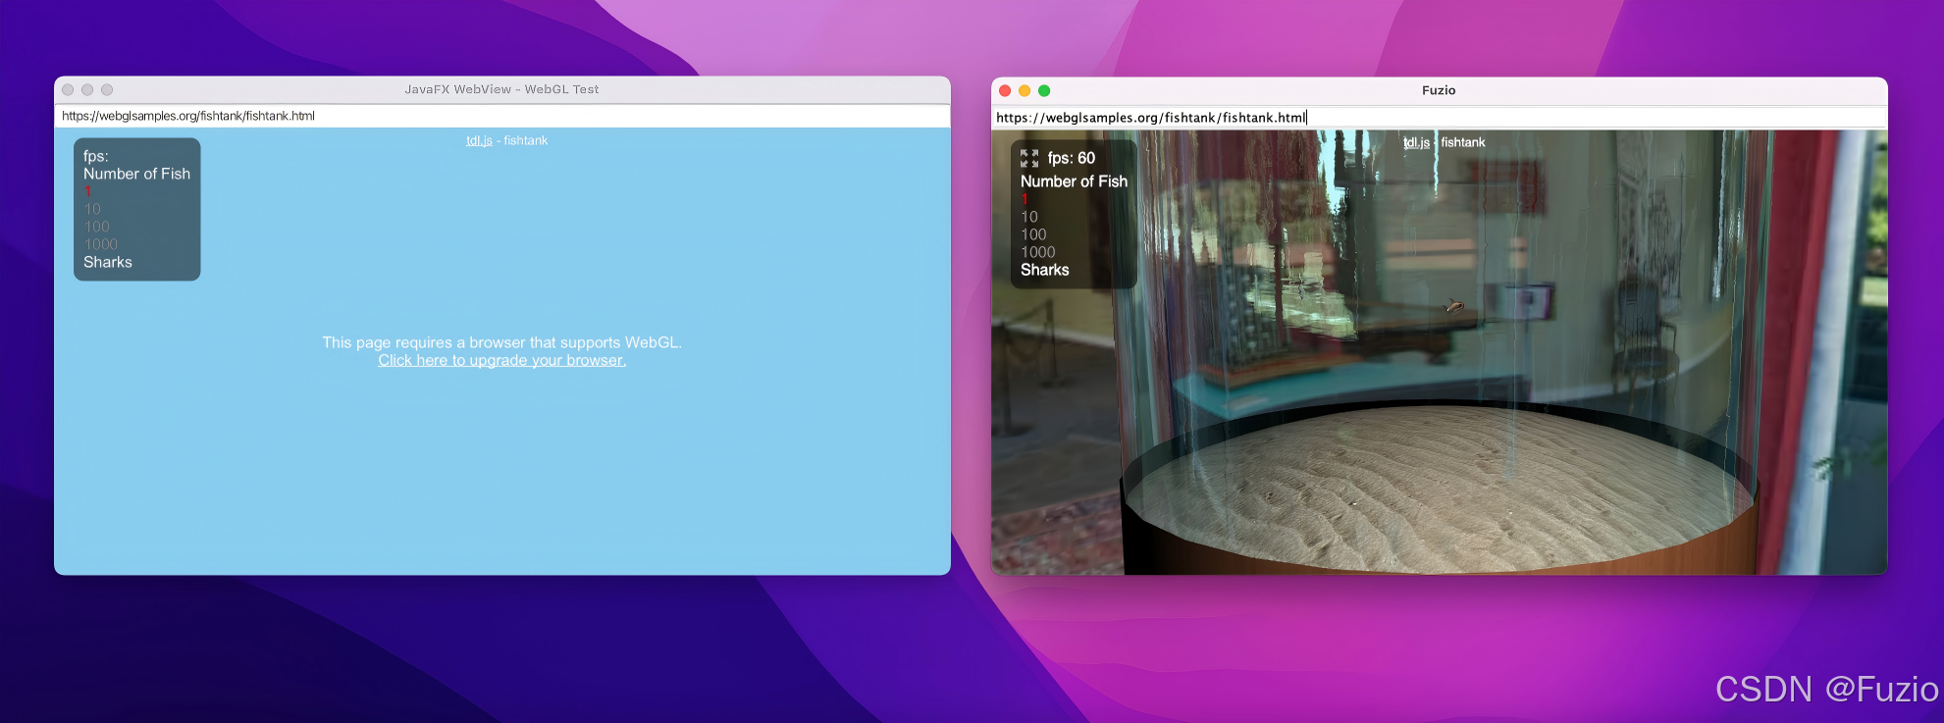Screen dimensions: 1944x723
Task: Select 1000 fish in JavaFX WebView window
Action: pyautogui.click(x=100, y=244)
